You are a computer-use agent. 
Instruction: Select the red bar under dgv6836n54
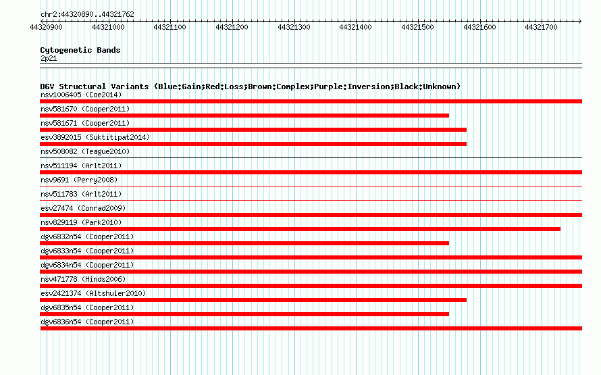coord(311,328)
